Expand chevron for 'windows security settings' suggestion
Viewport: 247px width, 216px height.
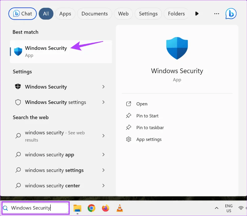coord(103,170)
